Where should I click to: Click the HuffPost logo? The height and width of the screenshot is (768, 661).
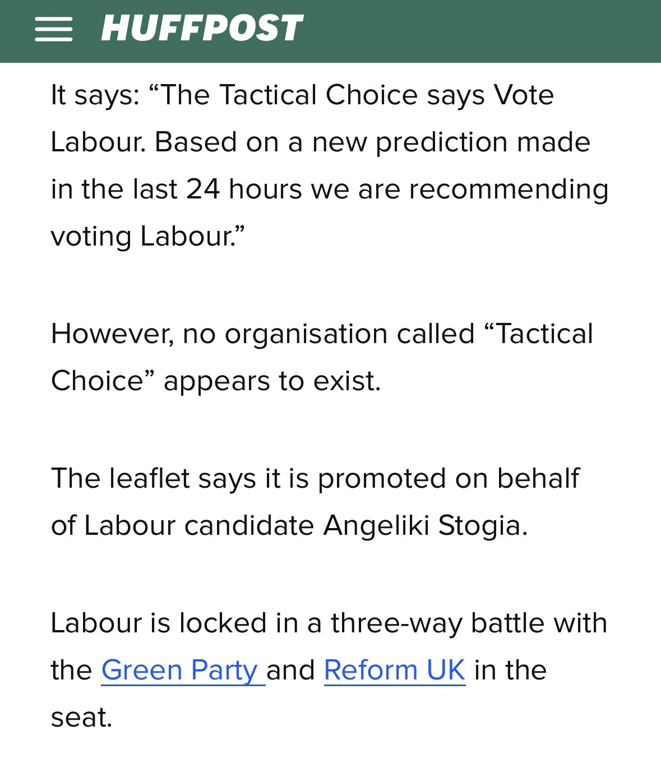pyautogui.click(x=202, y=28)
